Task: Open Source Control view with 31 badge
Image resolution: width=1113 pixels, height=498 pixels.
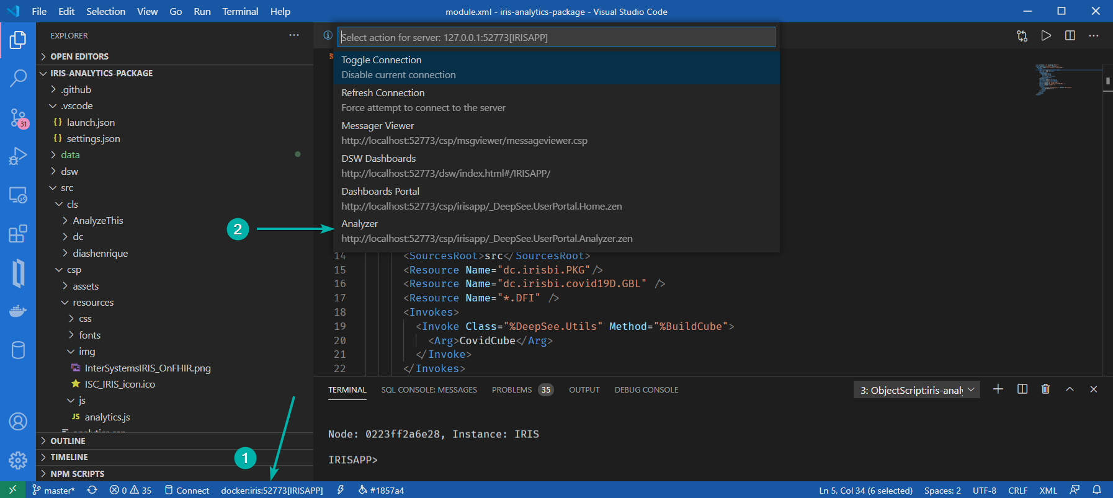Action: tap(18, 118)
